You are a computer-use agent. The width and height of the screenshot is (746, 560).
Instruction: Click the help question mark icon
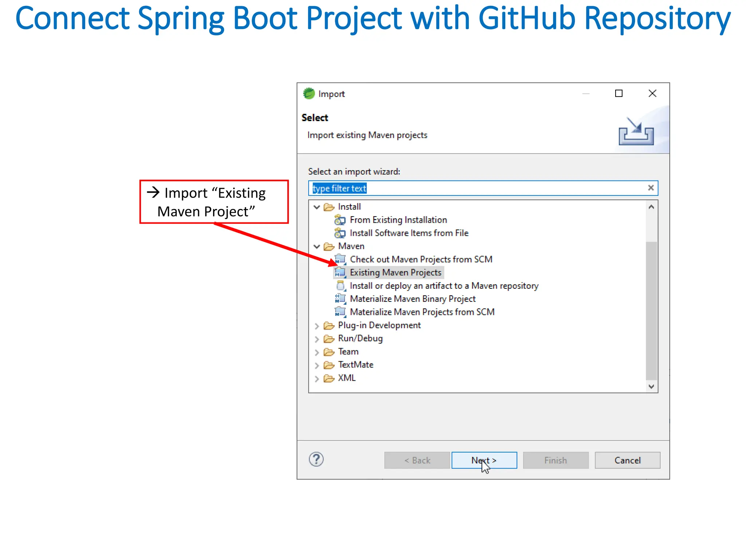tap(316, 459)
